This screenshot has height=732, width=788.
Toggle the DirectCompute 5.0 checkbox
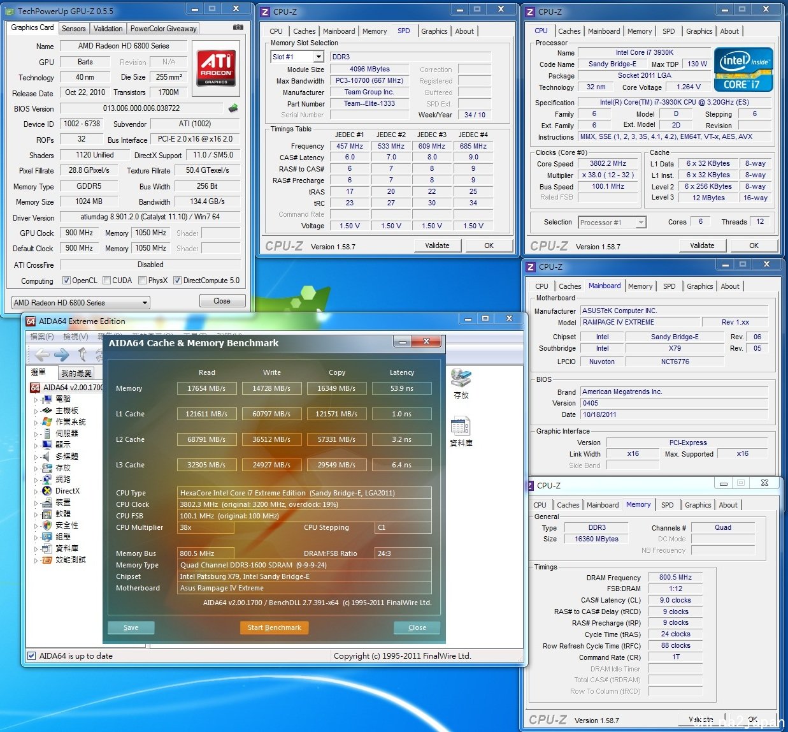[177, 281]
